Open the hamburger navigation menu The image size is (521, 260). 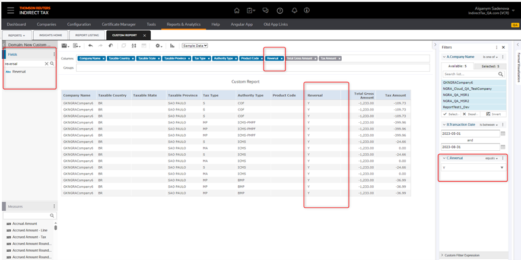[10, 10]
